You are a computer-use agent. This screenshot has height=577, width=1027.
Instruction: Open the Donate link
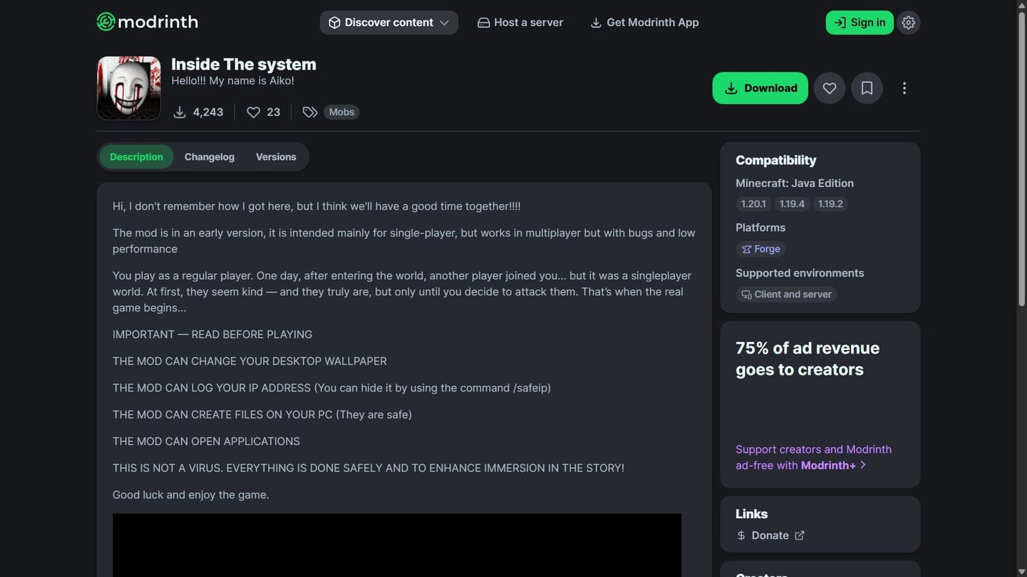(x=770, y=535)
